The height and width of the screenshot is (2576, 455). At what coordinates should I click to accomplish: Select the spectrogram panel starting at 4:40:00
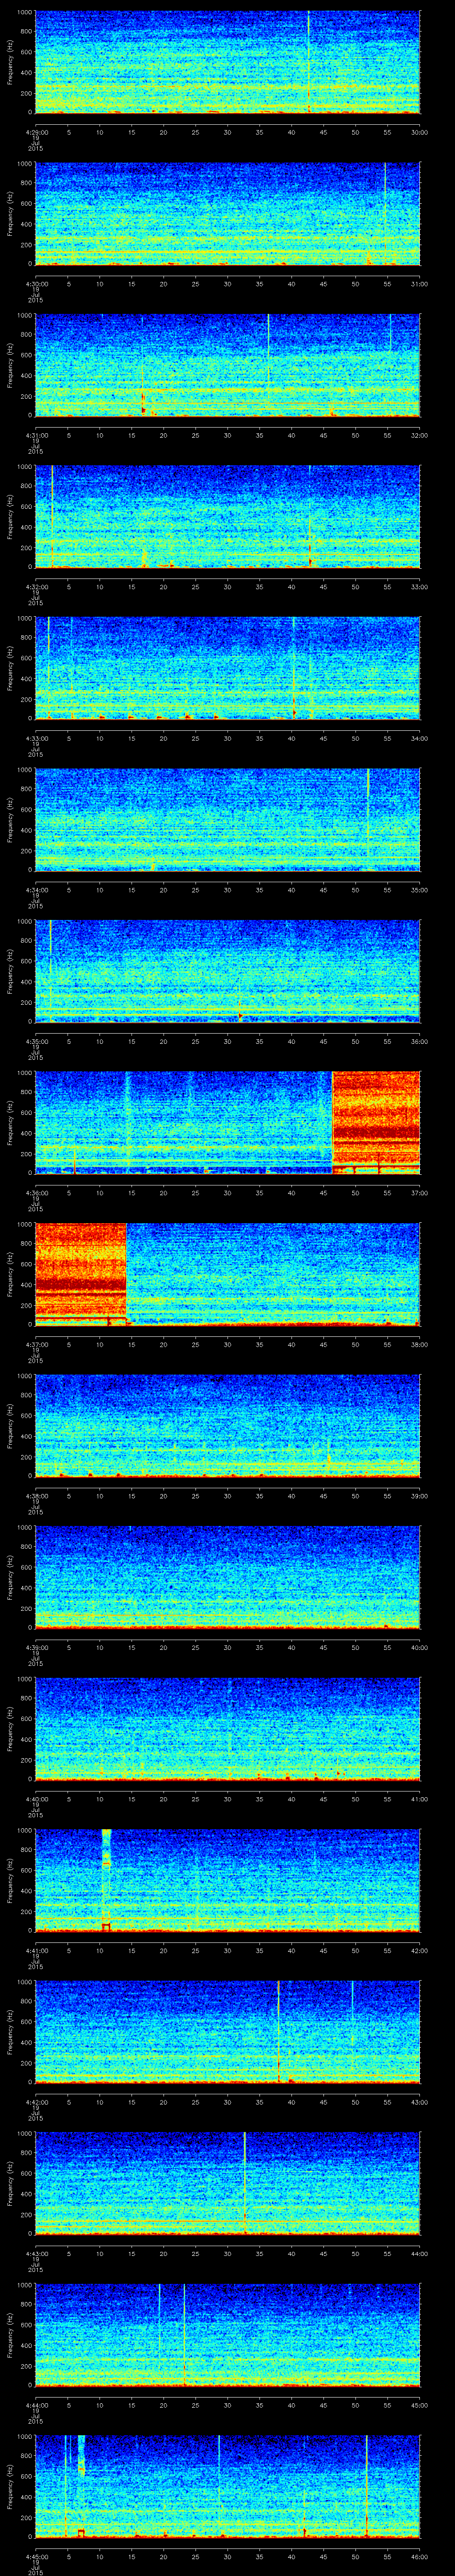(x=227, y=1728)
